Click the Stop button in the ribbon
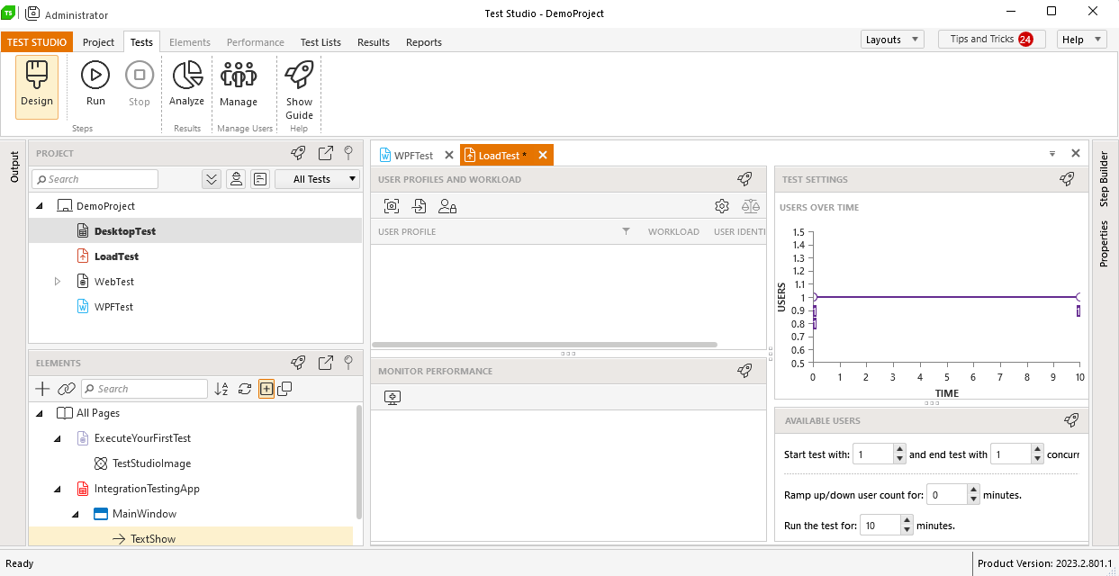 (x=140, y=86)
